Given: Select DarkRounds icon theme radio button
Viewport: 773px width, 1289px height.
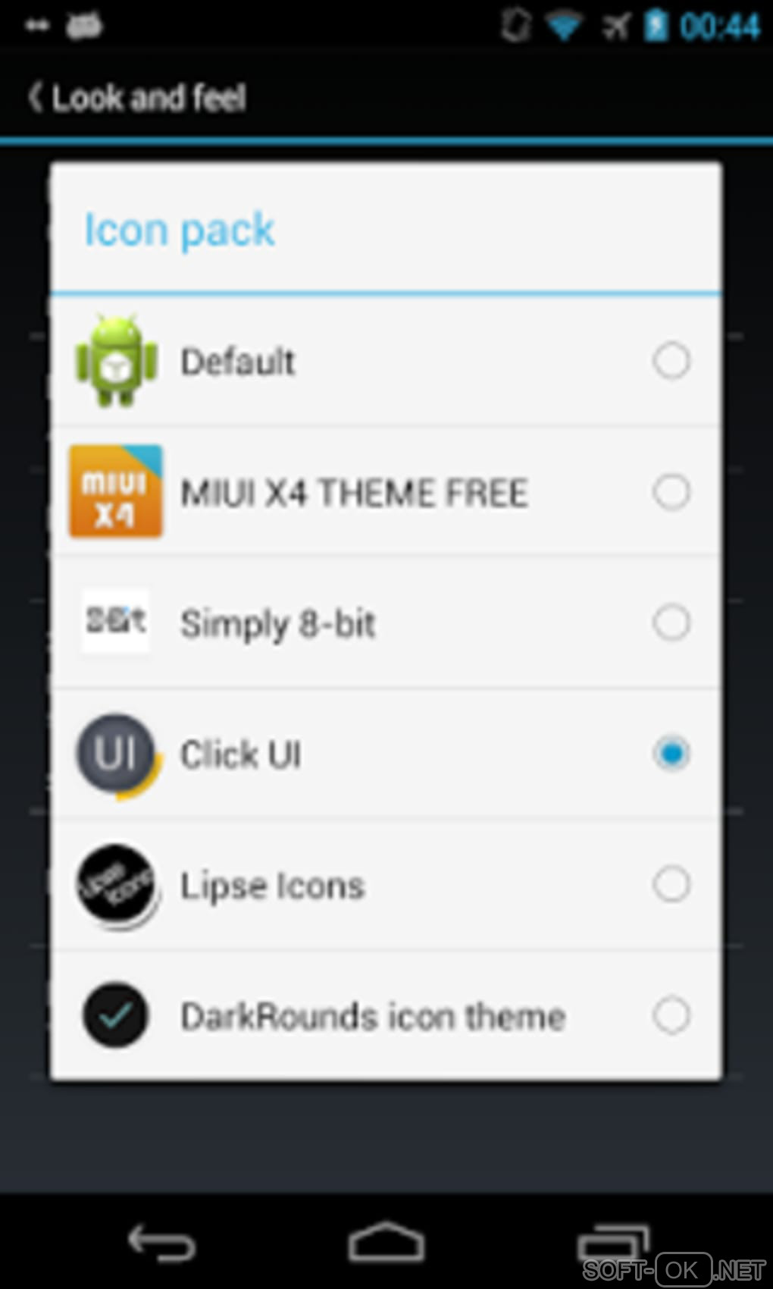Looking at the screenshot, I should click(x=671, y=1015).
